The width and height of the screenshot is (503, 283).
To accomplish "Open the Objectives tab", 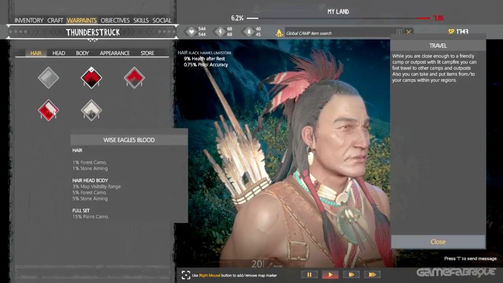I will click(x=115, y=20).
